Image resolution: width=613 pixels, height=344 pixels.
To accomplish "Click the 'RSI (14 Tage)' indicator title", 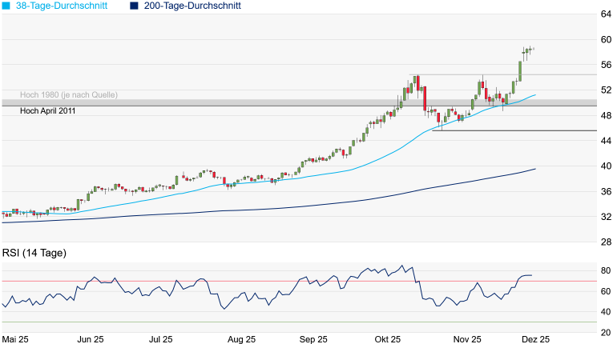I will [x=34, y=253].
